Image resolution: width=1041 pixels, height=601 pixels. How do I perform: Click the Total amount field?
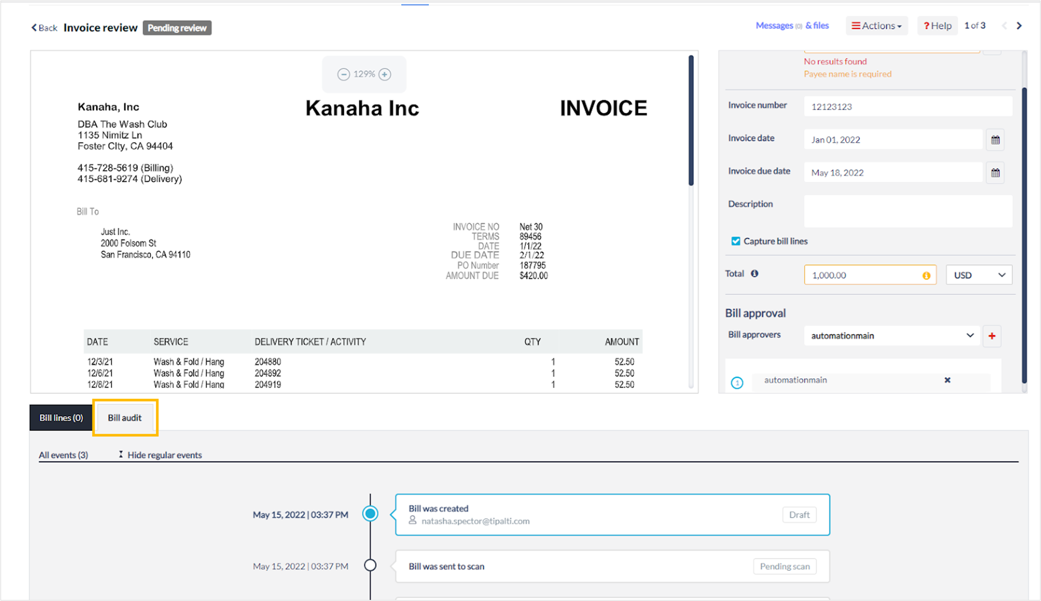(870, 275)
